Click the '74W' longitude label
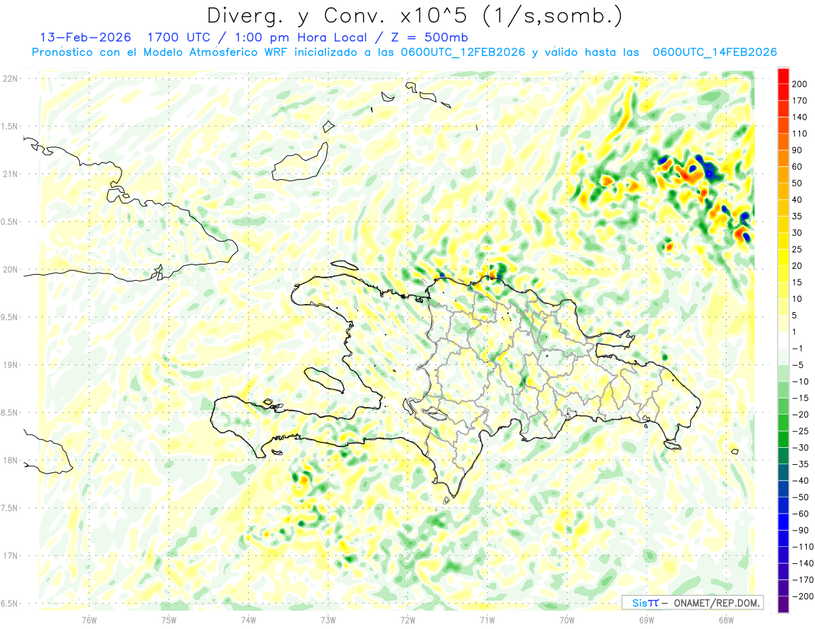 249,620
